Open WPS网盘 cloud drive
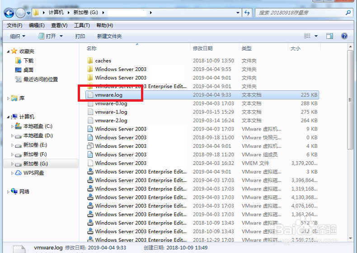The width and height of the screenshot is (357, 253). [x=29, y=173]
